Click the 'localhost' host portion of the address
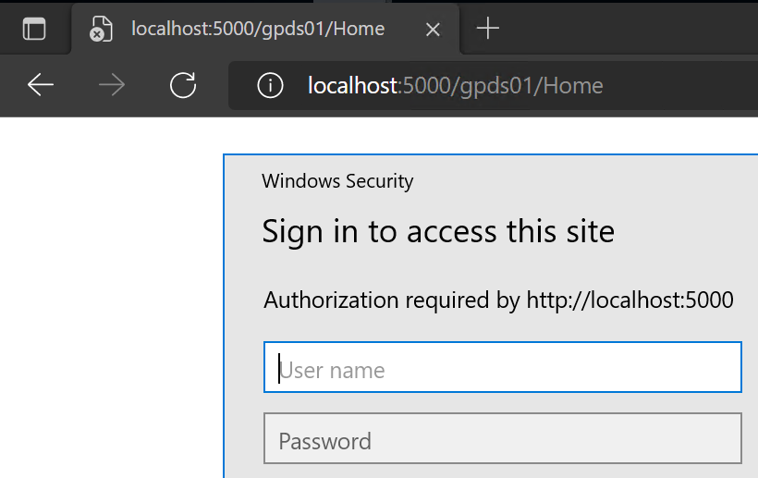Viewport: 758px width, 478px height. click(353, 86)
